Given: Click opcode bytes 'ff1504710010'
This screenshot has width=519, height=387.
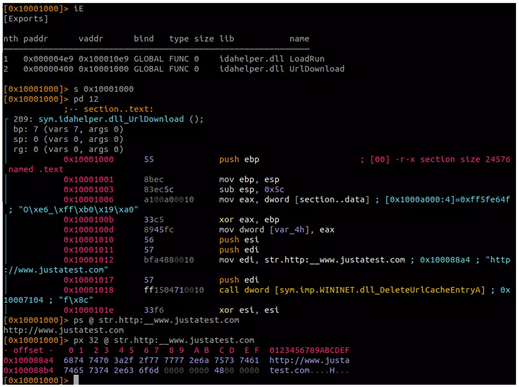Looking at the screenshot, I should click(174, 290).
